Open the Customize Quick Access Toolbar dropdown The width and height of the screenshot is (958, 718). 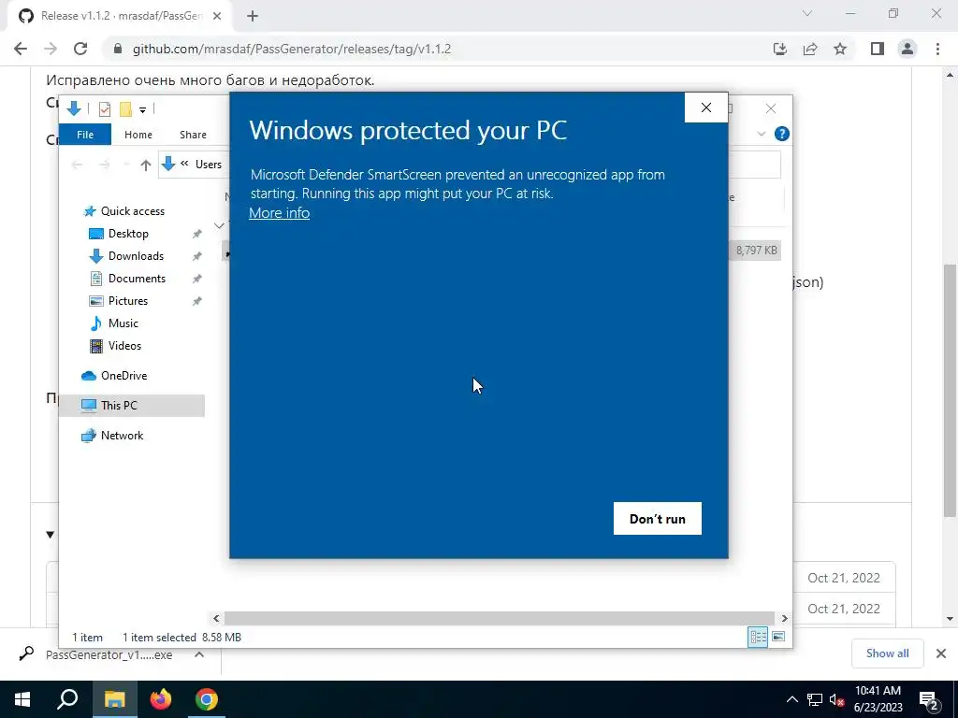tap(142, 109)
